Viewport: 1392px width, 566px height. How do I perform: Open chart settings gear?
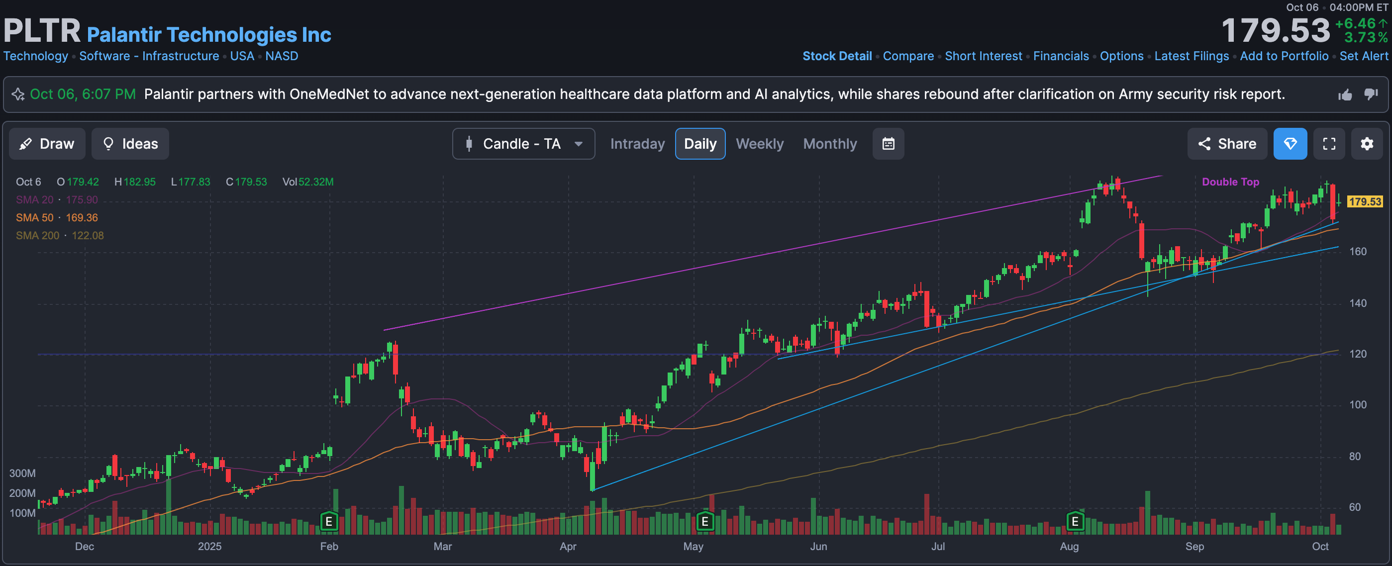[x=1367, y=144]
